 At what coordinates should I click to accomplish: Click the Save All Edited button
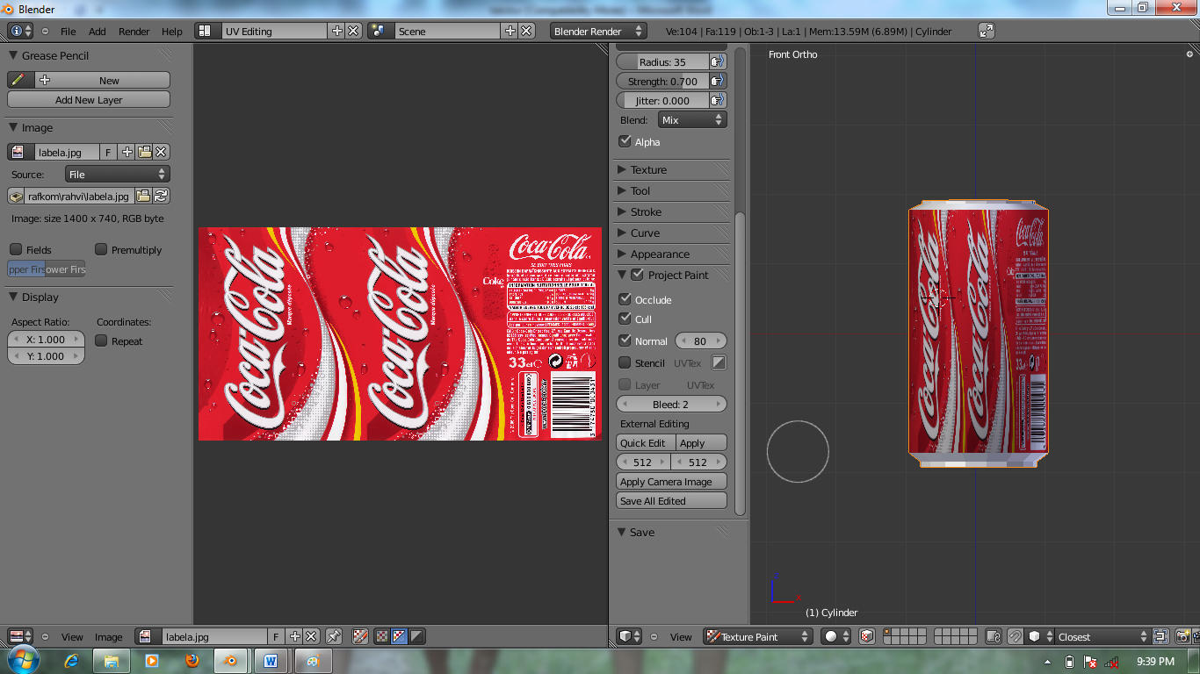[x=672, y=501]
